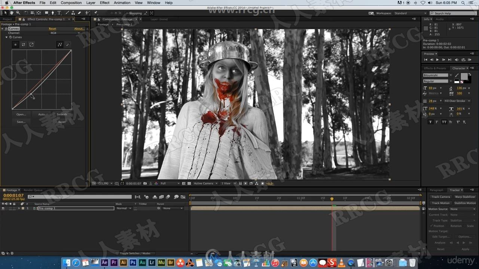
Task: Click the Warp Stabilizer button
Action: (465, 197)
